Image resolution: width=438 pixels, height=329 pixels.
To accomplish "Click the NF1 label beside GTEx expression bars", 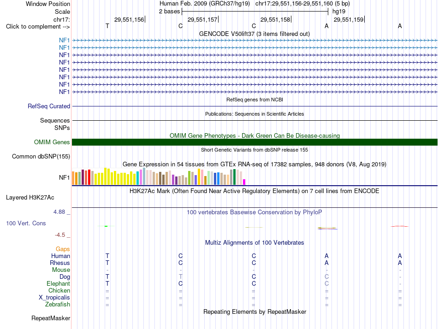I will pyautogui.click(x=64, y=177).
